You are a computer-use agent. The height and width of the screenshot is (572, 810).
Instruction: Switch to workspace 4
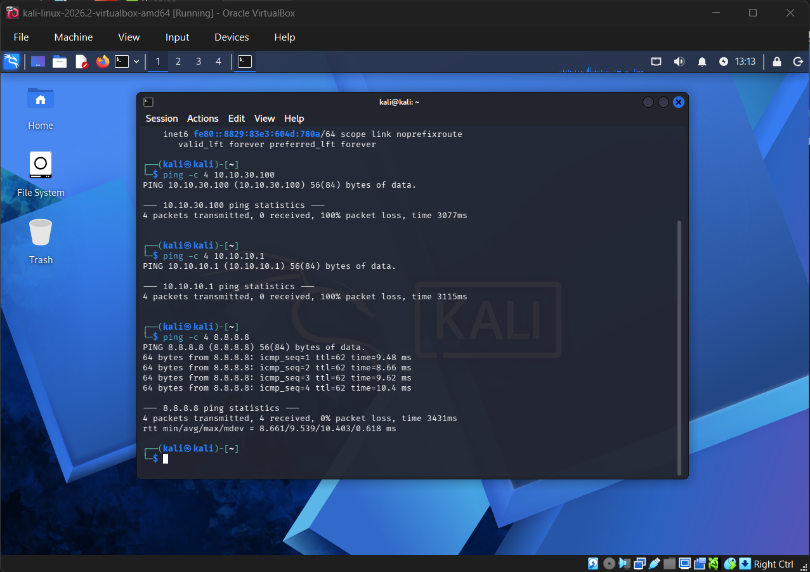coord(219,62)
